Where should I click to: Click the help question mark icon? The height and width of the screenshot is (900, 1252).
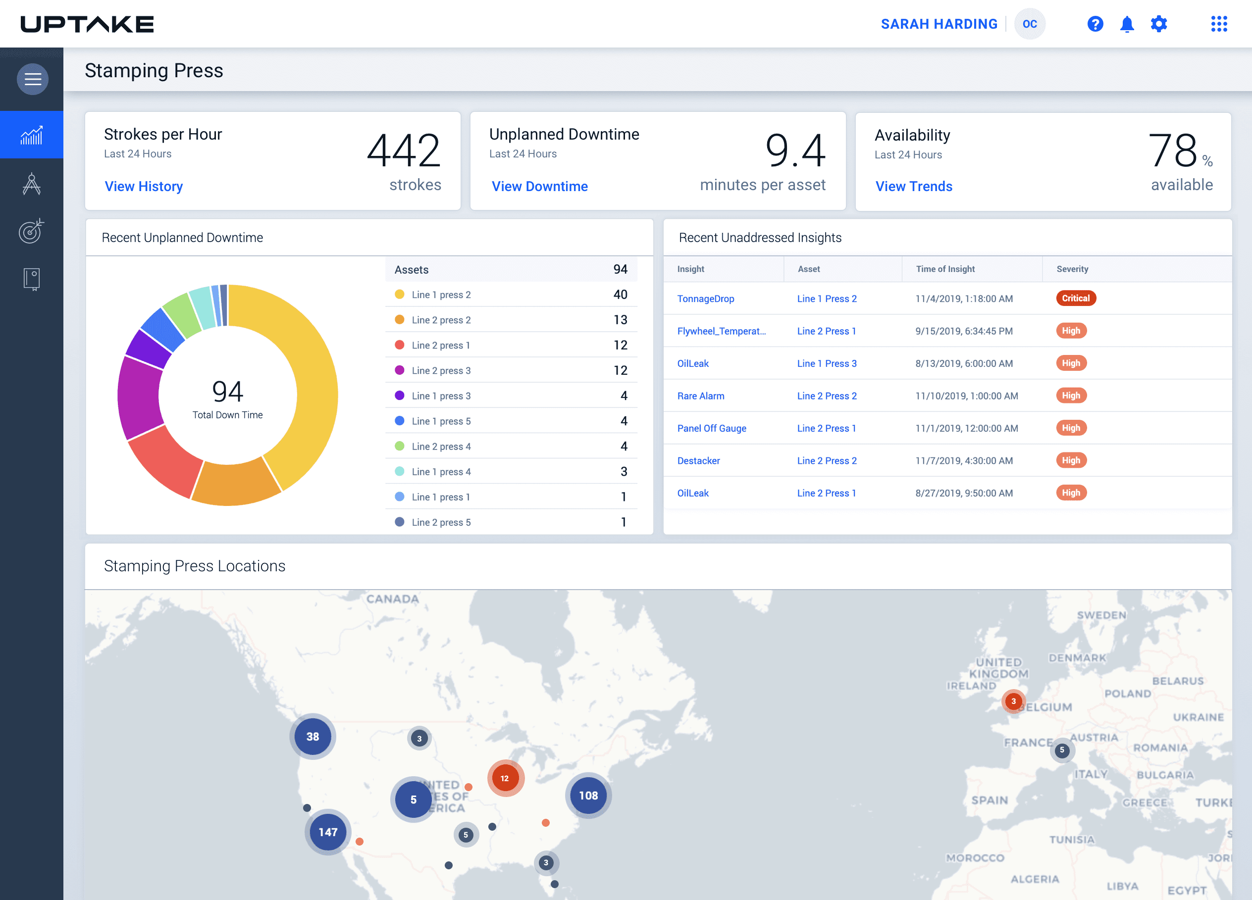[1095, 24]
